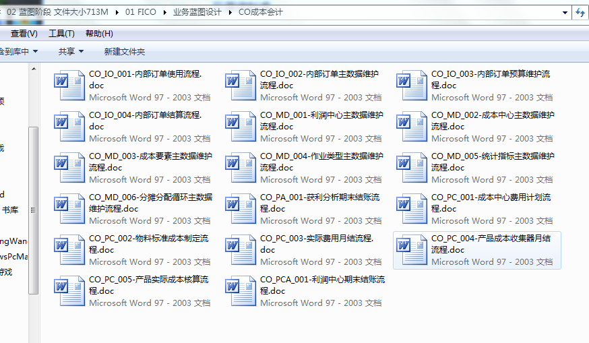Click the CO_IO_003 内部订单预算维护 document icon
The height and width of the screenshot is (343, 589).
tap(412, 86)
